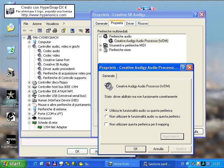Select 'Human Interface Device (HID)' tree item
Screen dimensions: 224x168
58,100
